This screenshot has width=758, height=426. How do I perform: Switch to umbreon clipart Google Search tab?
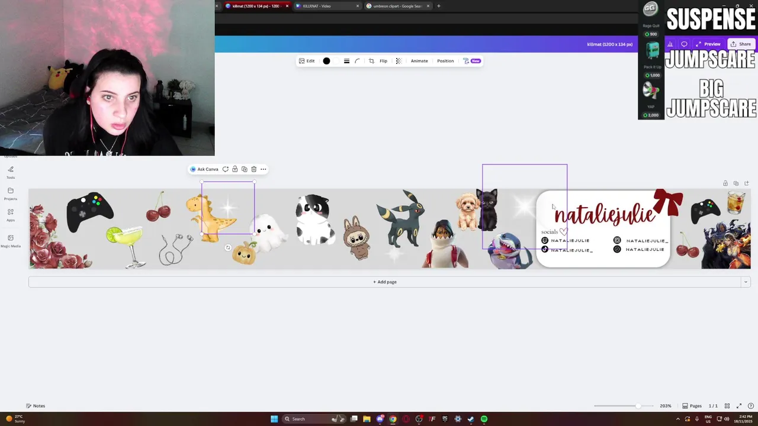pyautogui.click(x=397, y=6)
